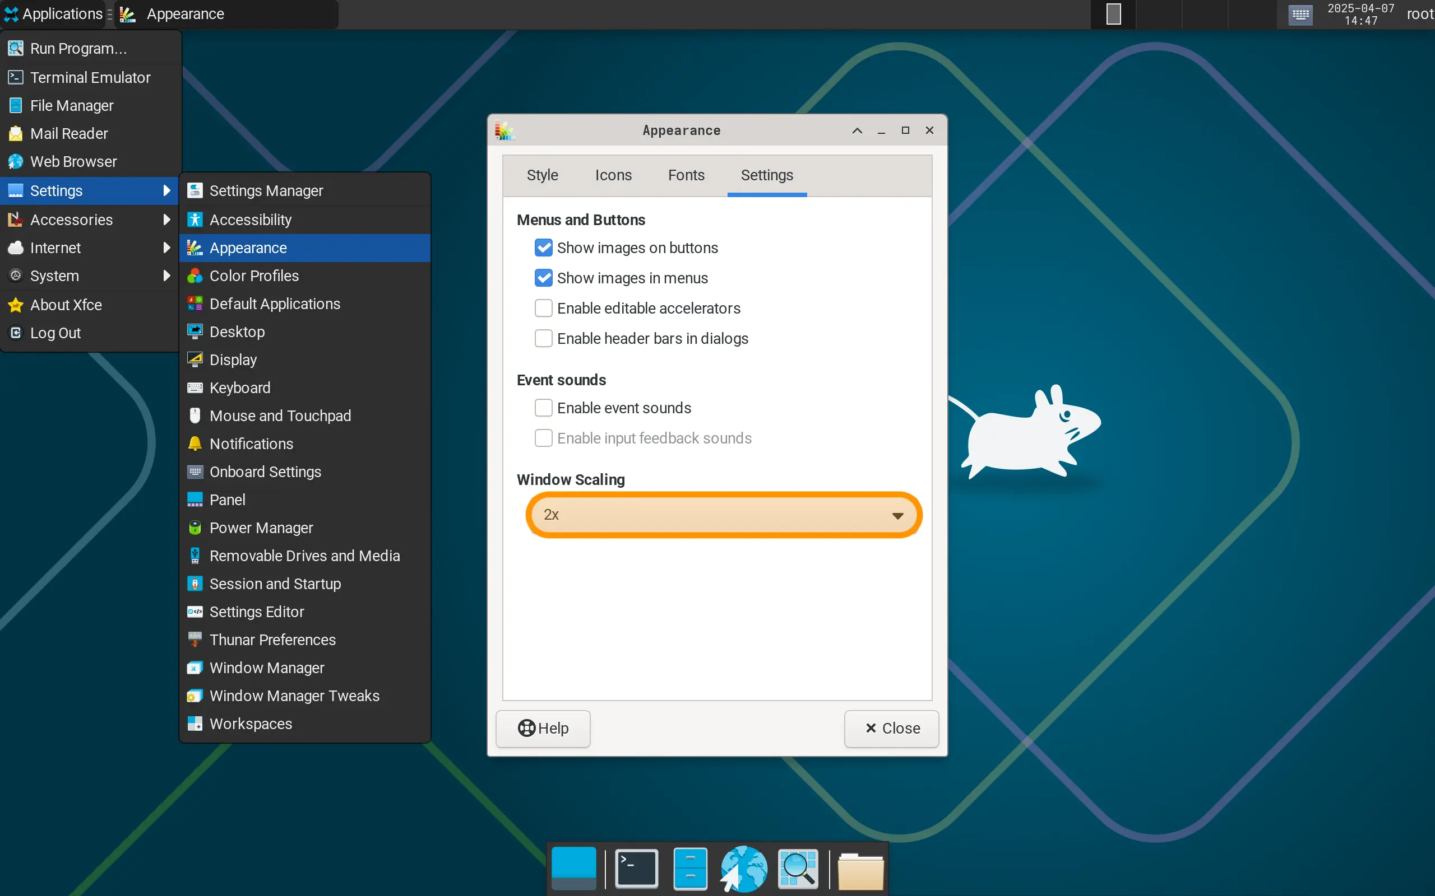Click the Close button in Appearance dialog
Viewport: 1435px width, 896px height.
tap(891, 729)
